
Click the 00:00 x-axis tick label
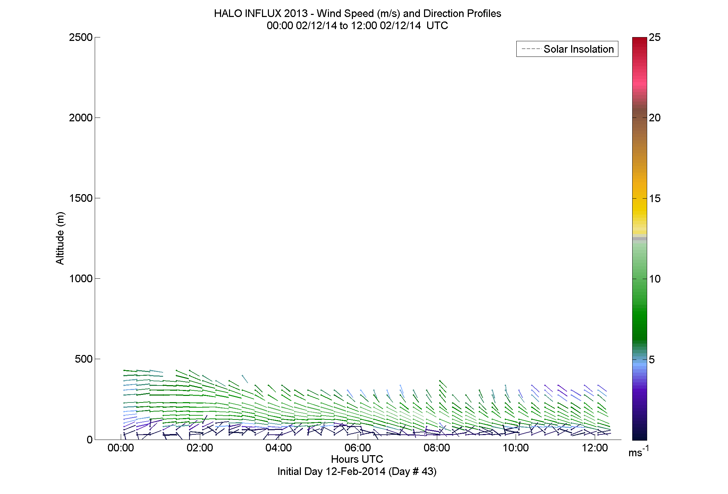pos(121,448)
